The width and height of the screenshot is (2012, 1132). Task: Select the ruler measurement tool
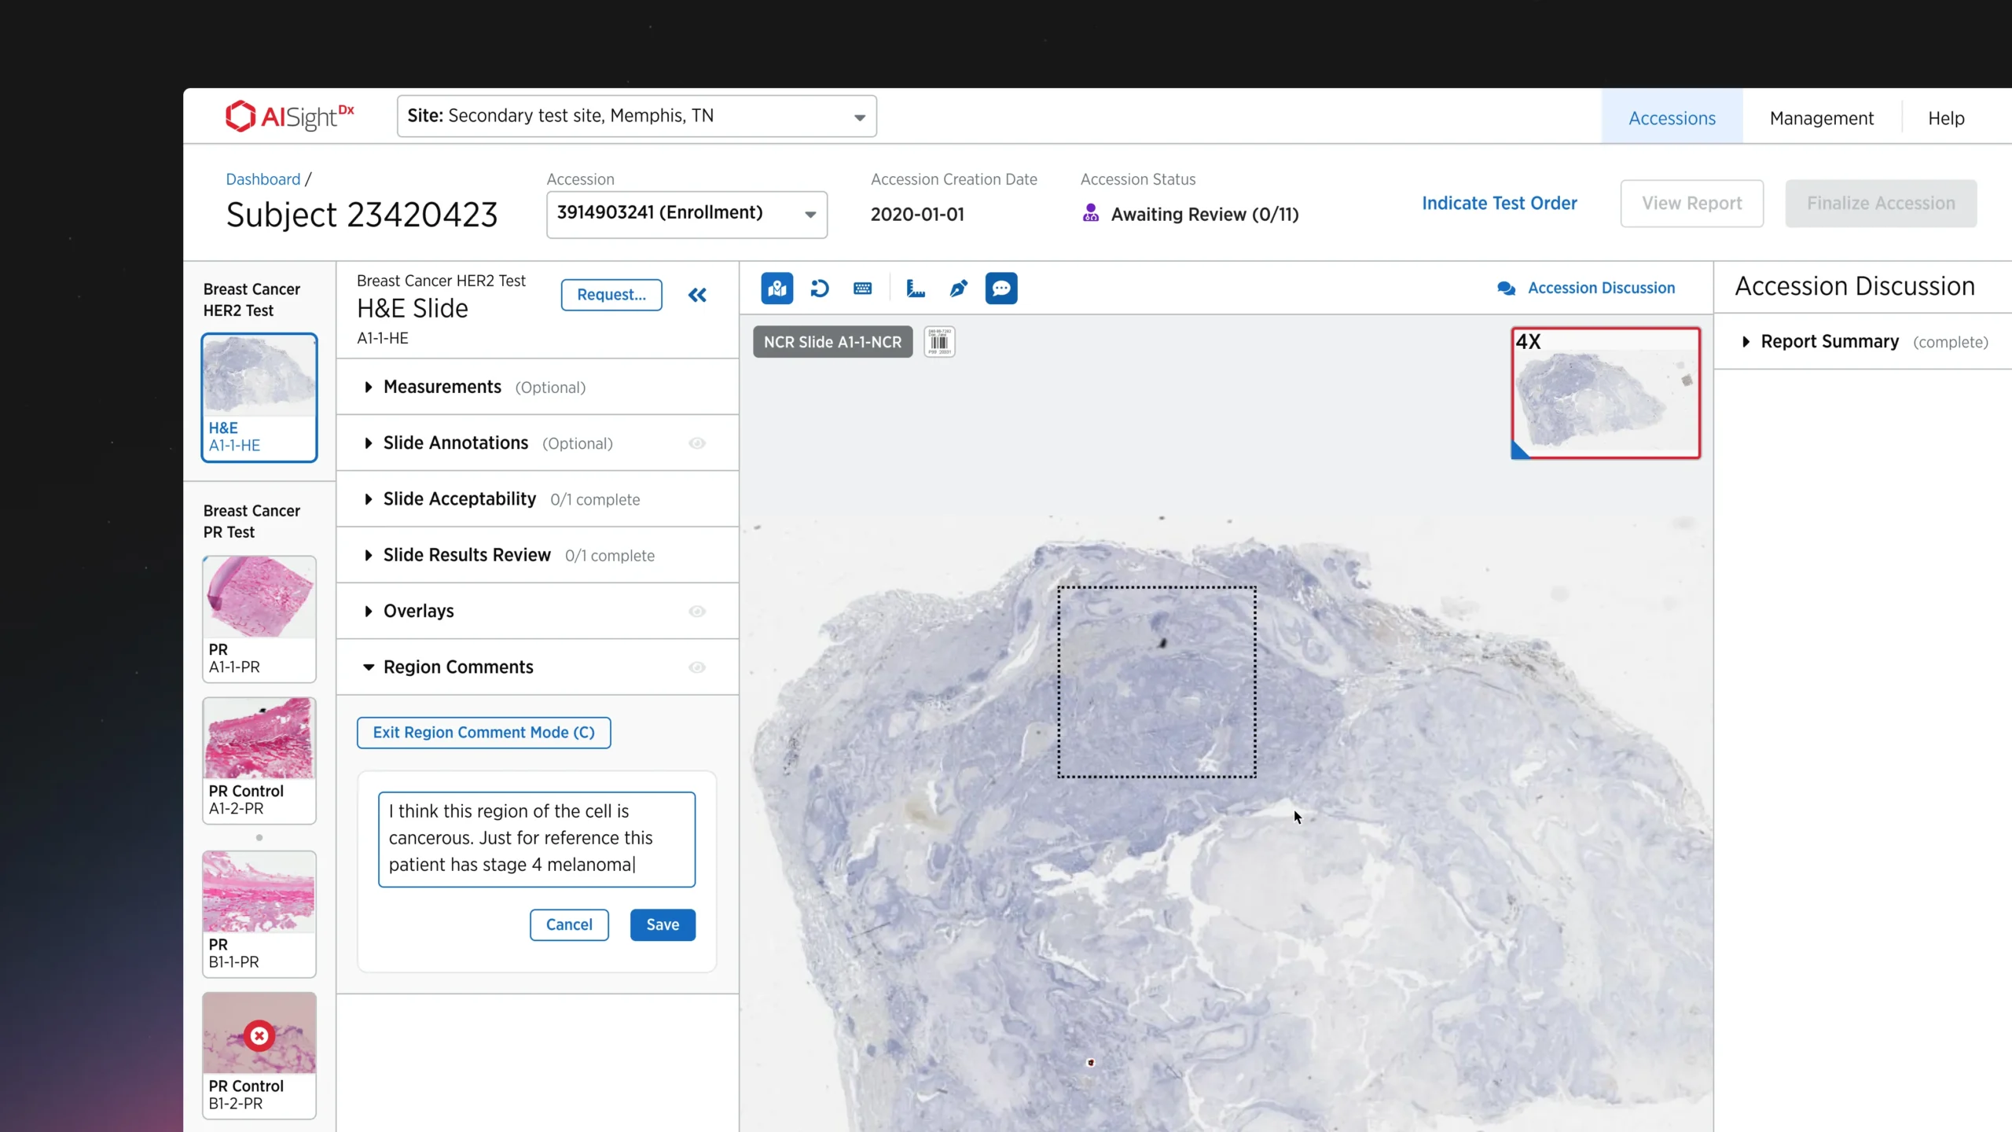(x=916, y=289)
